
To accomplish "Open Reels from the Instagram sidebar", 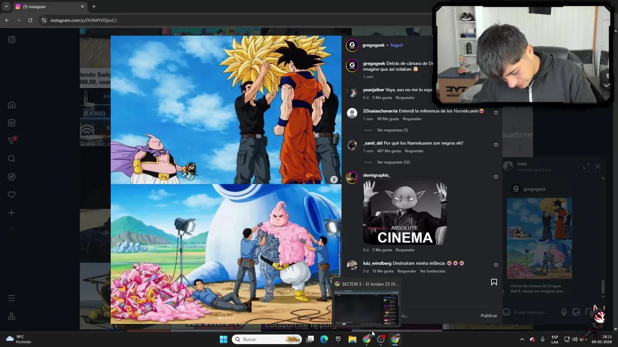I will pyautogui.click(x=12, y=123).
